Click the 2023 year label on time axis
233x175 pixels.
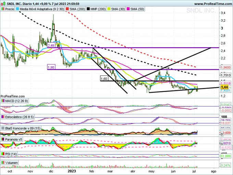(72, 171)
